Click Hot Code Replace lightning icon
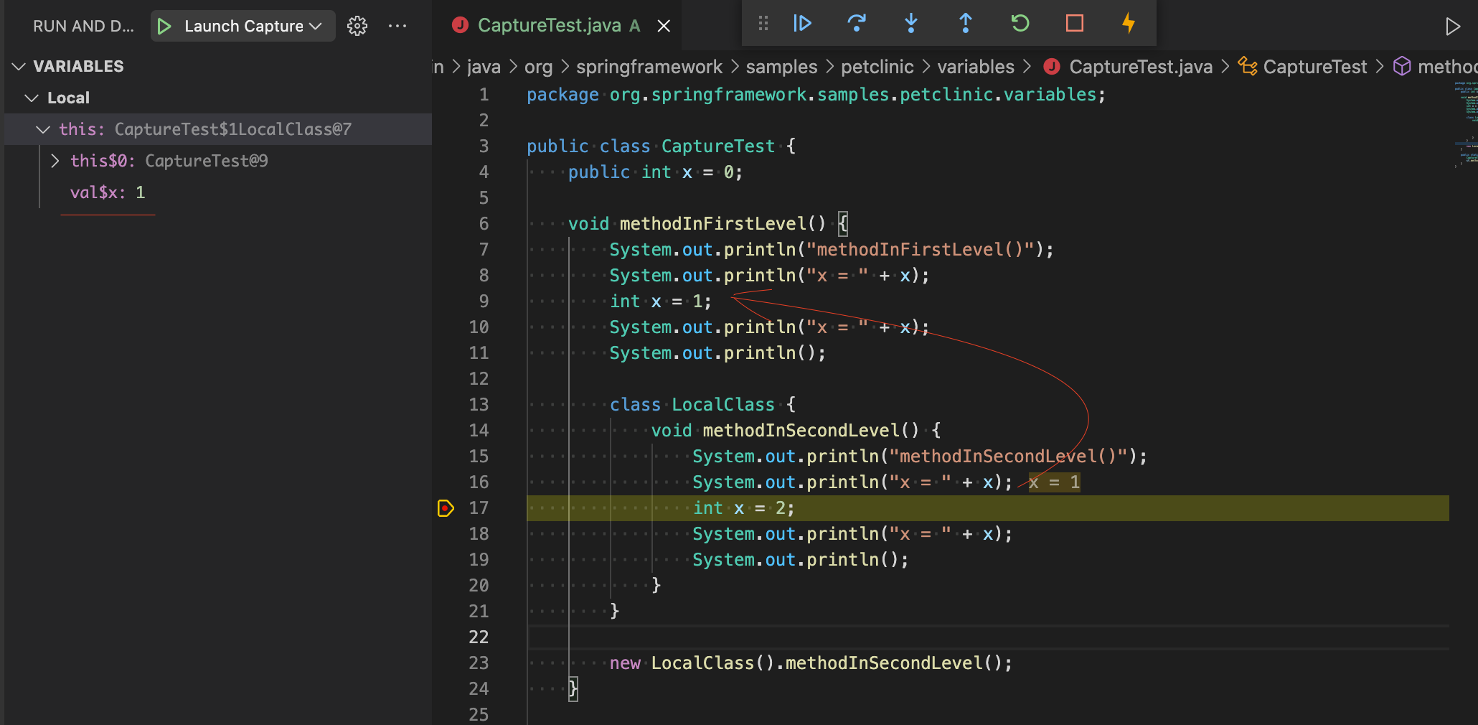 (x=1129, y=24)
